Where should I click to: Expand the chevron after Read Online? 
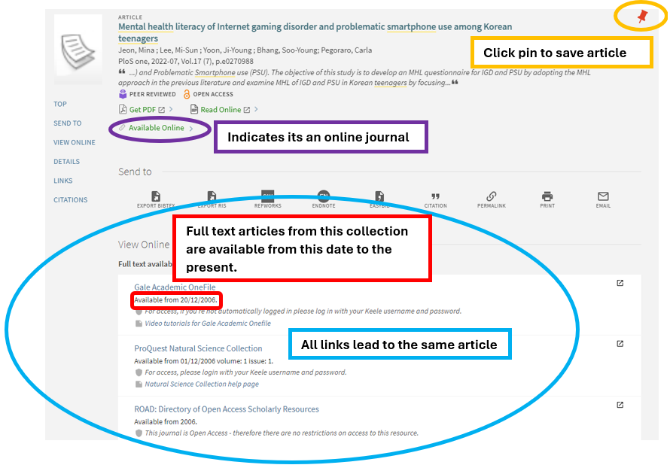coord(256,109)
